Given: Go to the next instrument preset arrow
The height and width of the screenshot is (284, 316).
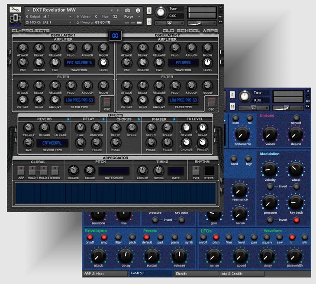Looking at the screenshot, I should tap(119, 10).
